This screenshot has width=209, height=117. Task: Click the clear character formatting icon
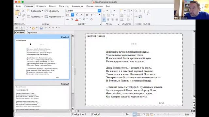(x=91, y=19)
